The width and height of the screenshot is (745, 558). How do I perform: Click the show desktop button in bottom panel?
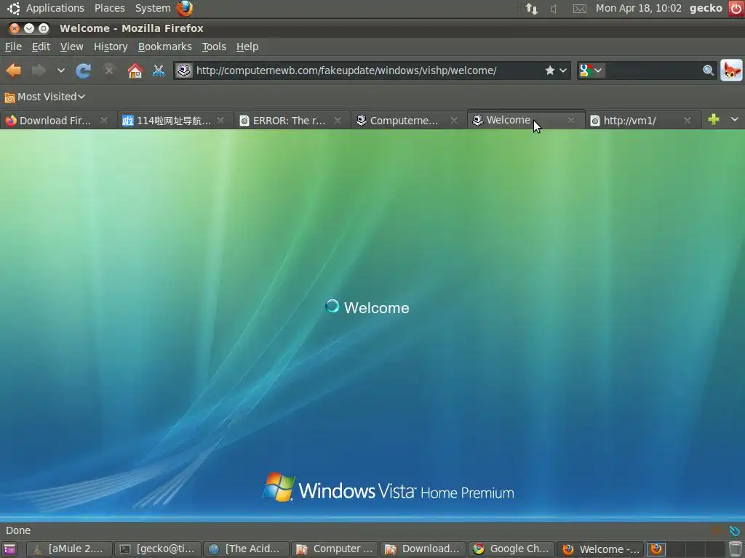coord(9,549)
